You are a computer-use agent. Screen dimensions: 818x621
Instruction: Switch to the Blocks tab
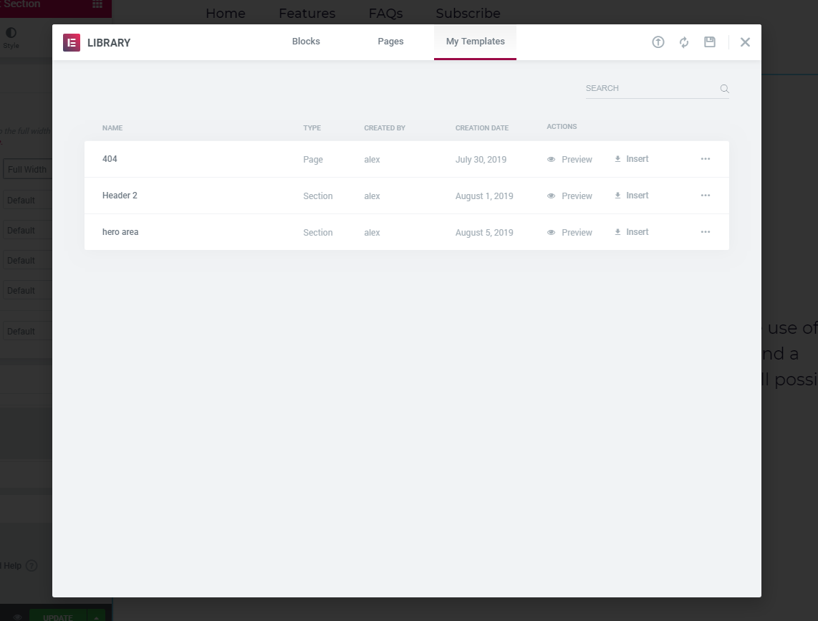[x=306, y=42]
